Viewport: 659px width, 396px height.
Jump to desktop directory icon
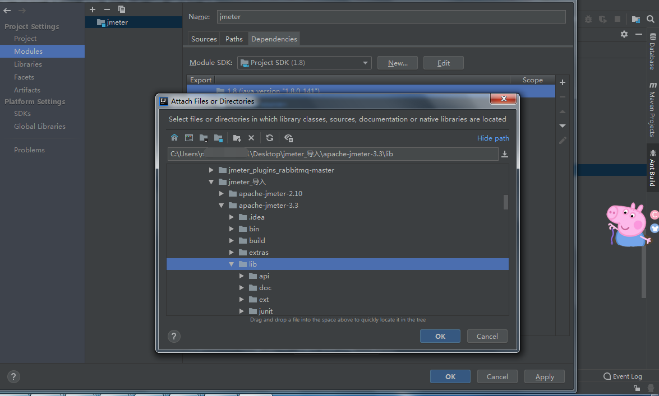coord(189,138)
